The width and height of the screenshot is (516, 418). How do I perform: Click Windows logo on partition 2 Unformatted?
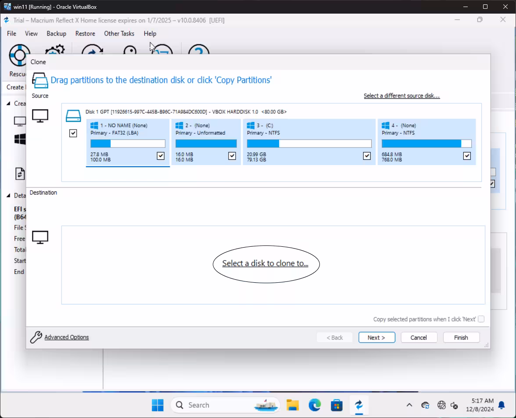point(179,126)
